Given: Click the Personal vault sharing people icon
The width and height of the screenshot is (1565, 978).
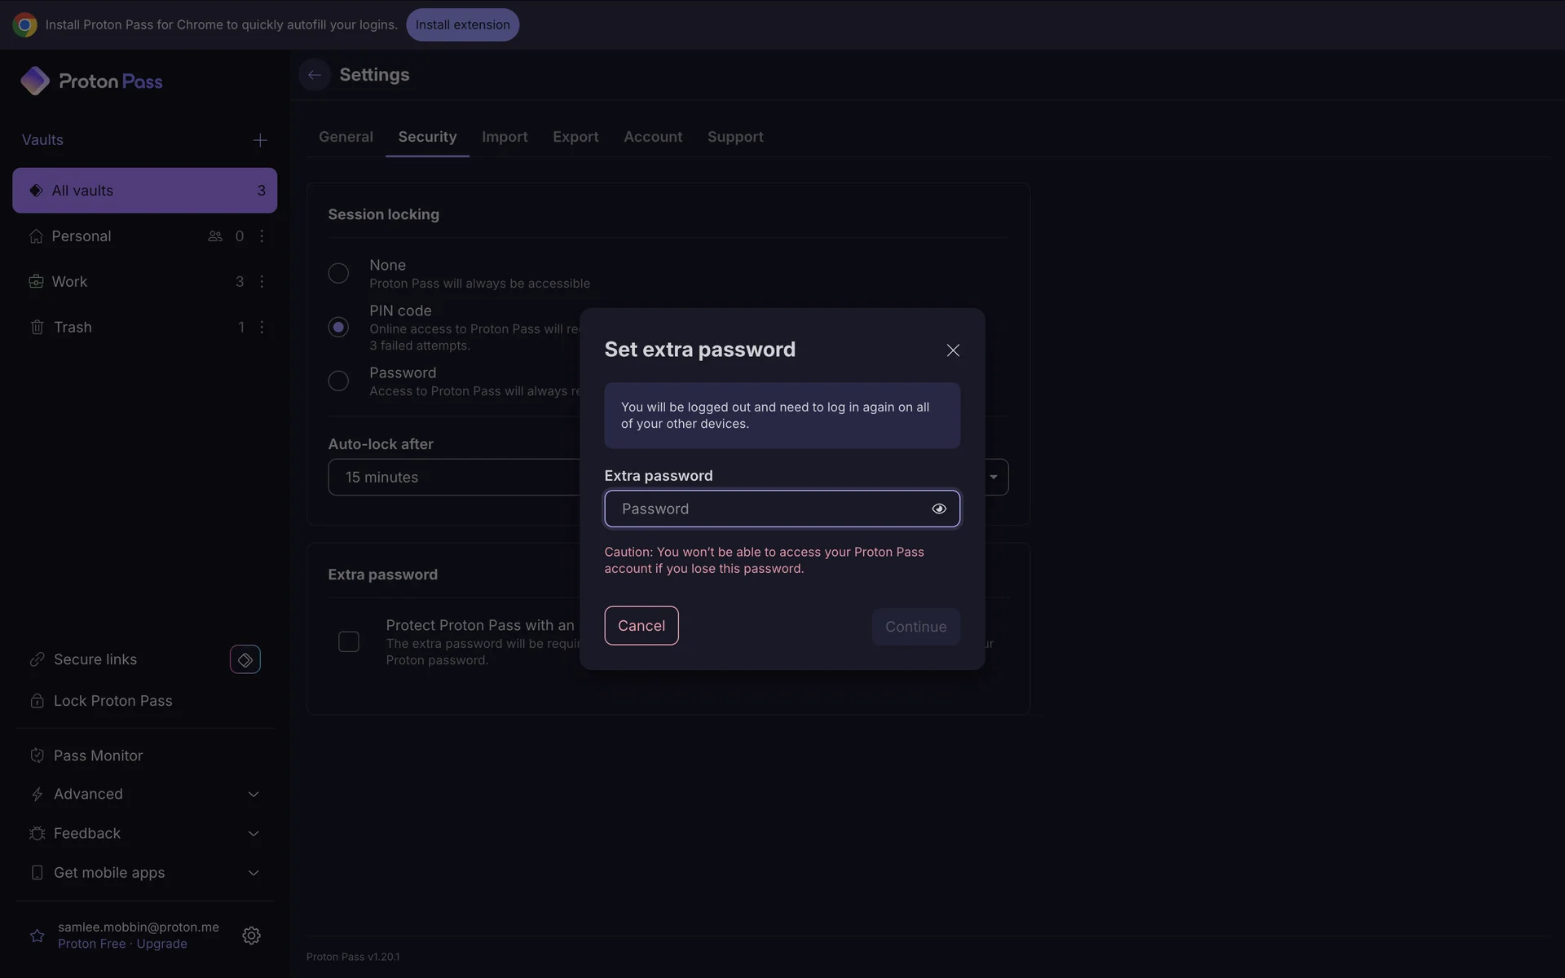Looking at the screenshot, I should point(215,236).
